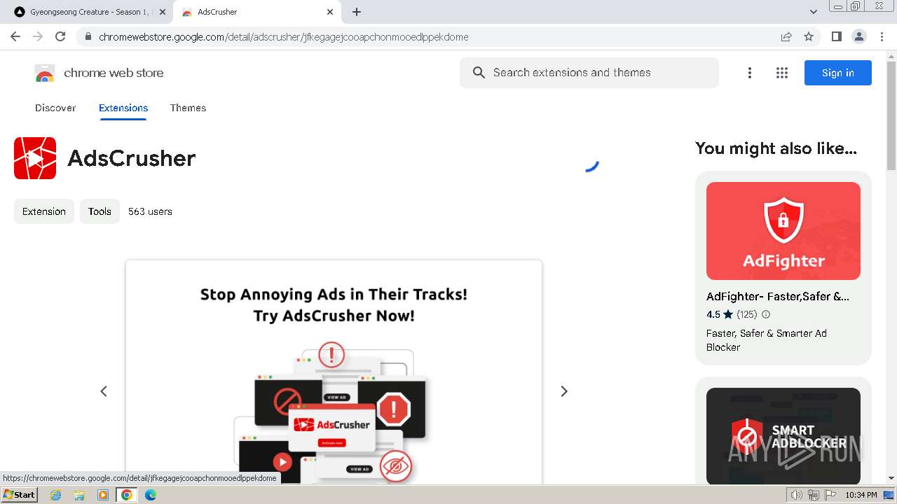The width and height of the screenshot is (897, 504).
Task: Open the web store more options menu
Action: pyautogui.click(x=750, y=73)
